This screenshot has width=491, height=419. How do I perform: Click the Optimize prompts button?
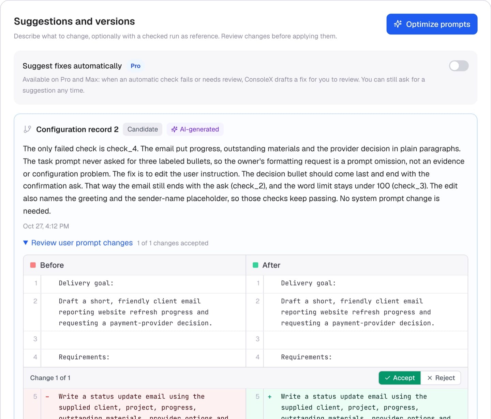[x=432, y=24]
